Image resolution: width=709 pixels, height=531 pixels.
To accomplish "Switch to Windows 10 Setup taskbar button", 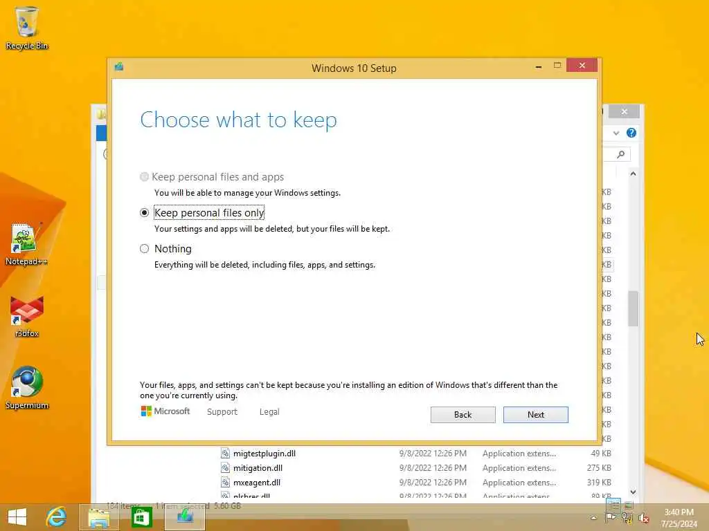I will pos(185,517).
